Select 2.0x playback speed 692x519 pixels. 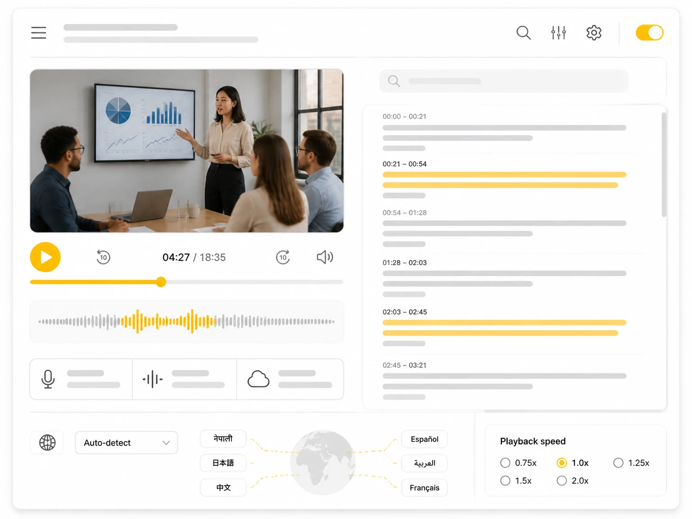[573, 481]
